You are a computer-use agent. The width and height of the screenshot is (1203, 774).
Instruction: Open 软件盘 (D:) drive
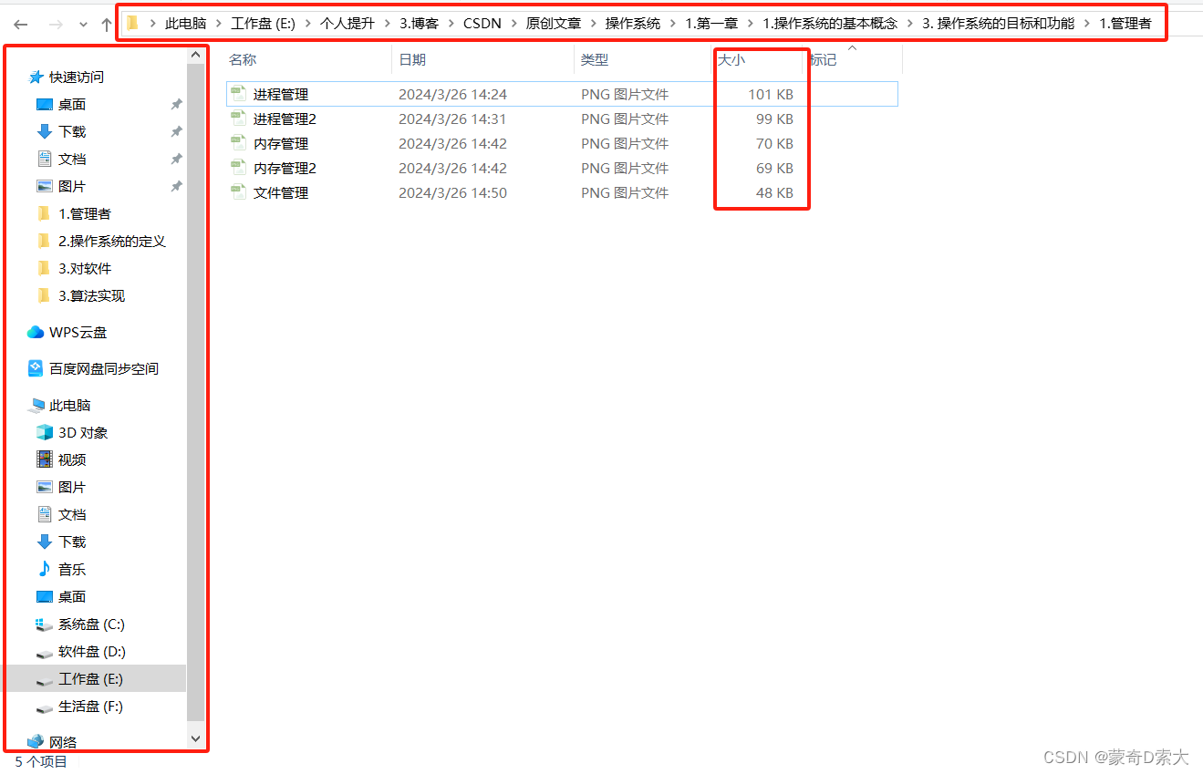tap(92, 652)
